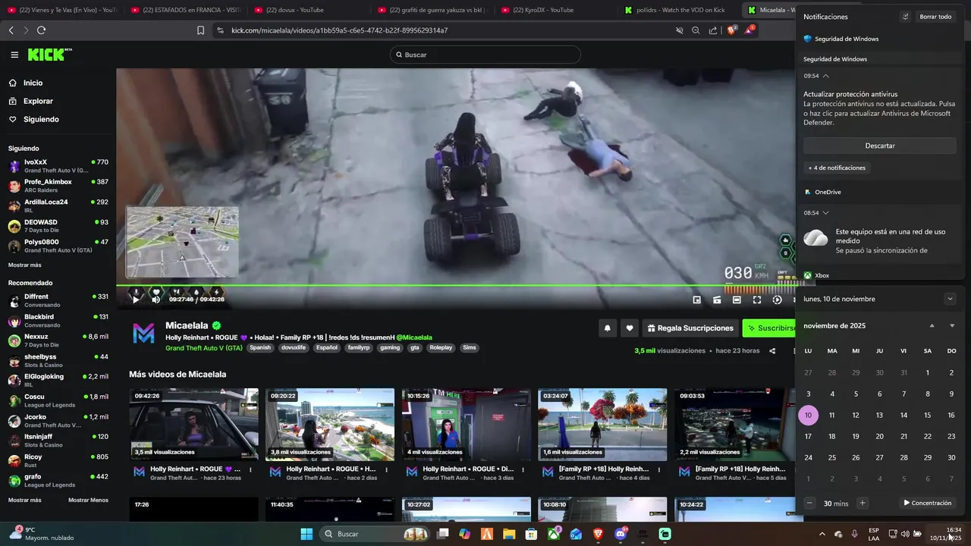Open the 09:20:22 video thumbnail
Screen dimensions: 971x546
coord(330,425)
